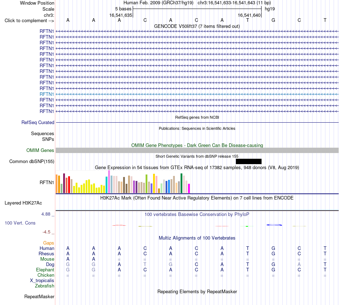Open 'Multiz Alignments of 100 Vertebrates' title
The width and height of the screenshot is (339, 305).
[197, 238]
